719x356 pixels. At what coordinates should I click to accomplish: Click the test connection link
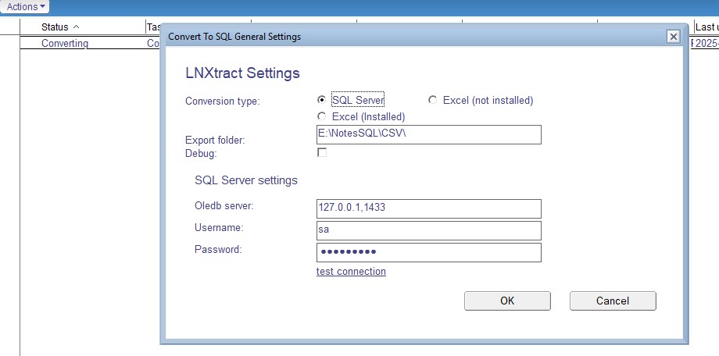pyautogui.click(x=351, y=272)
